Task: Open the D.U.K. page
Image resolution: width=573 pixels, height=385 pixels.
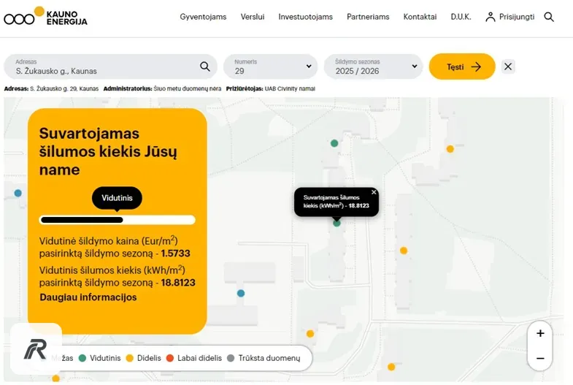Action: click(x=461, y=17)
